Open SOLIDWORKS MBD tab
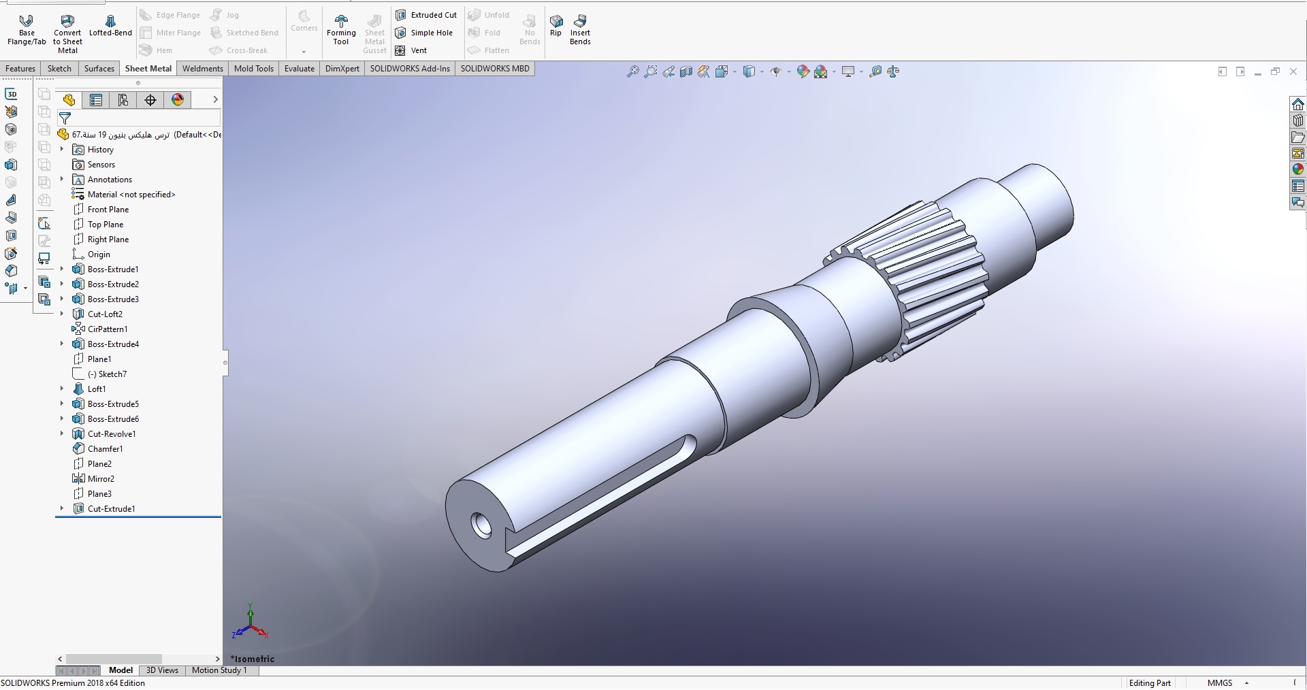Screen dimensions: 1307x690 click(495, 69)
